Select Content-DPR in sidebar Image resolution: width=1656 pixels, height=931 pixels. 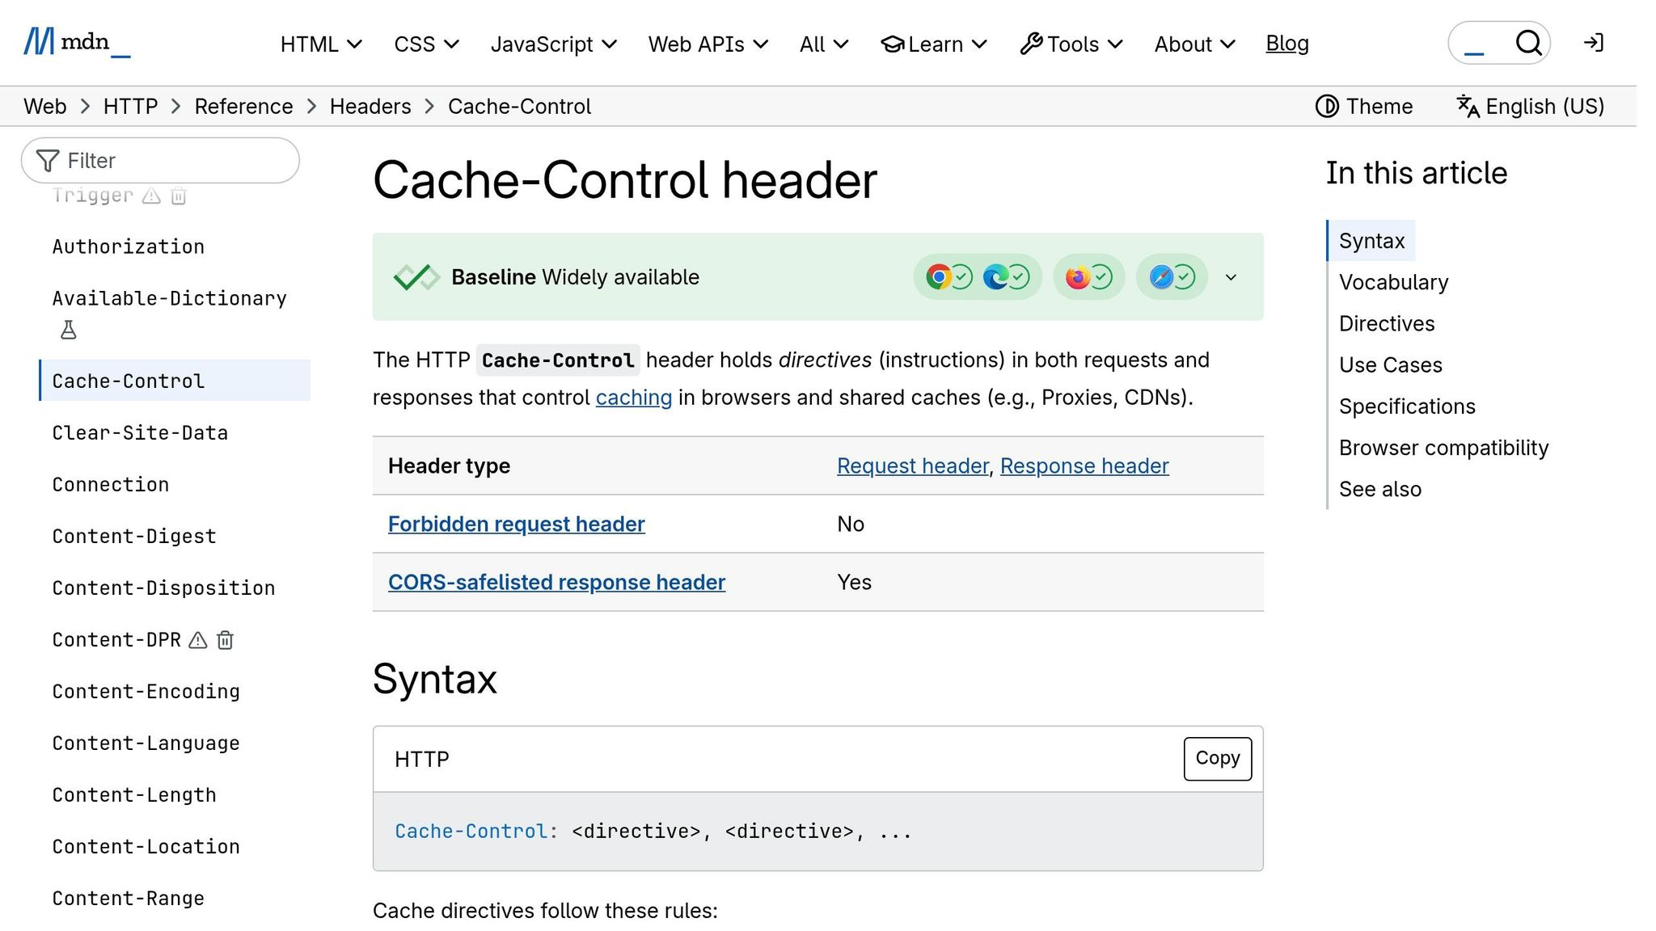(x=116, y=640)
